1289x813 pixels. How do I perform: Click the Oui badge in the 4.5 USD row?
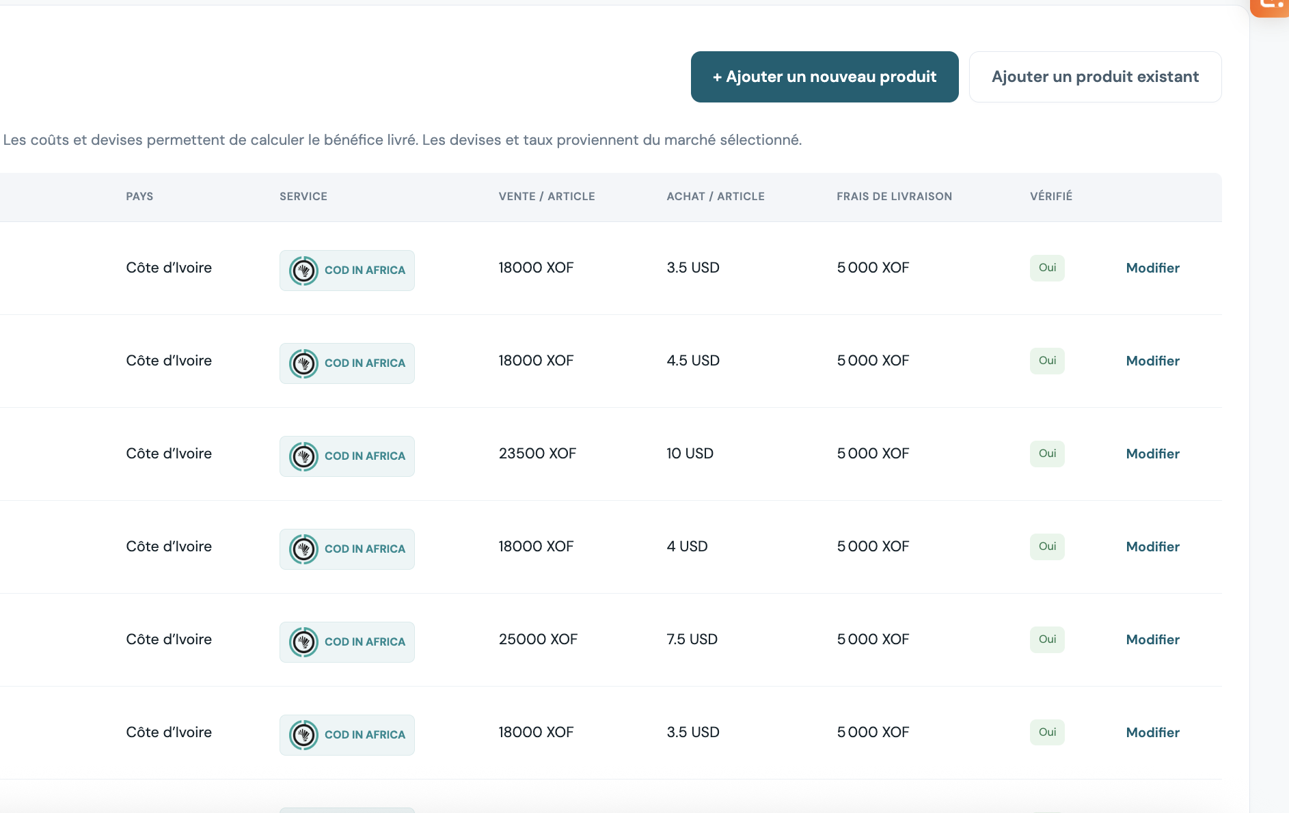tap(1047, 361)
